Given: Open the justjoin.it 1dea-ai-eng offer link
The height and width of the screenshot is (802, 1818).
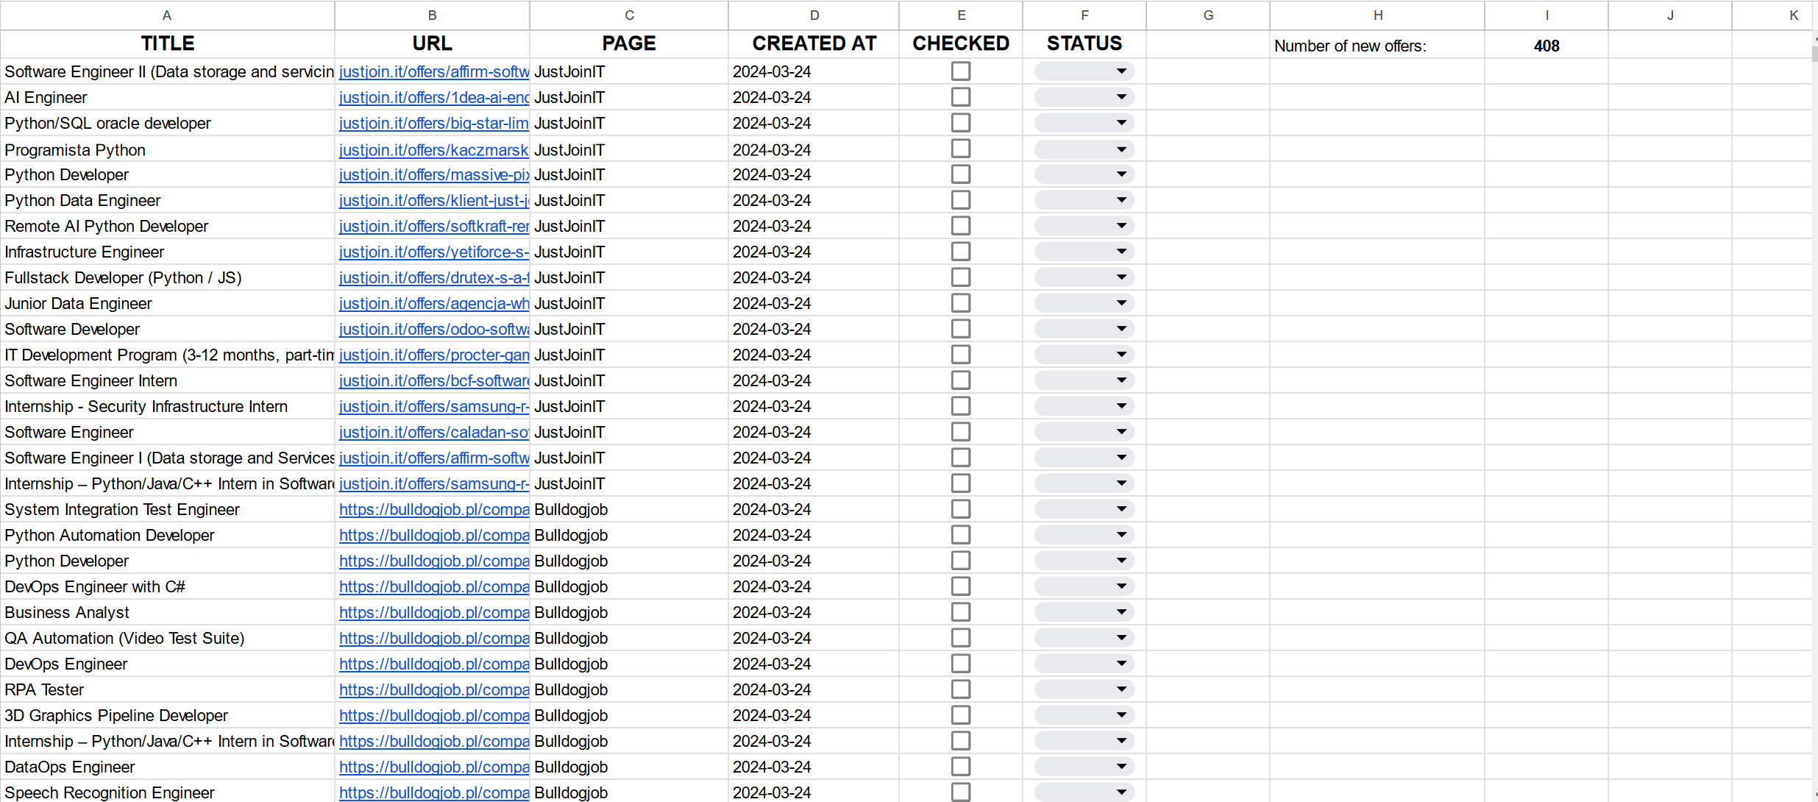Looking at the screenshot, I should 433,98.
